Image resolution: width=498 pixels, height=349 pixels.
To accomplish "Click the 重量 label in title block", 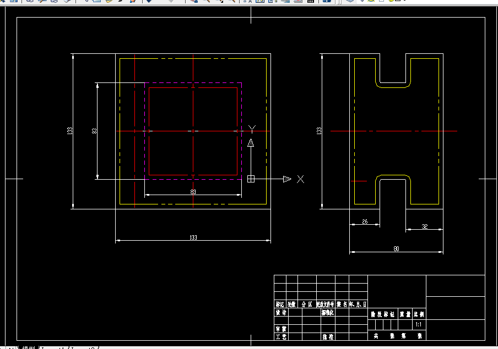I will tap(405, 314).
